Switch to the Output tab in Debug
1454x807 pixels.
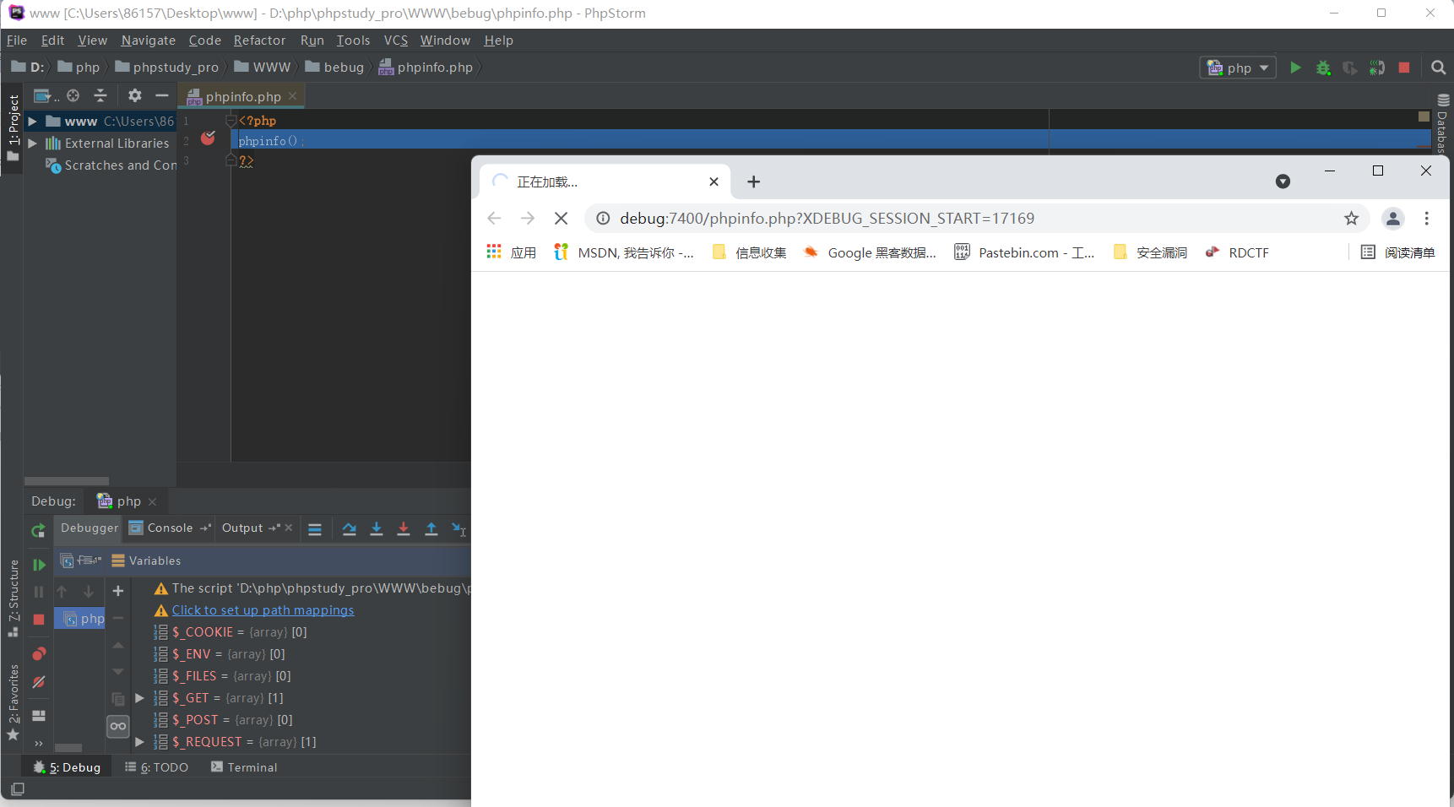[x=243, y=528]
